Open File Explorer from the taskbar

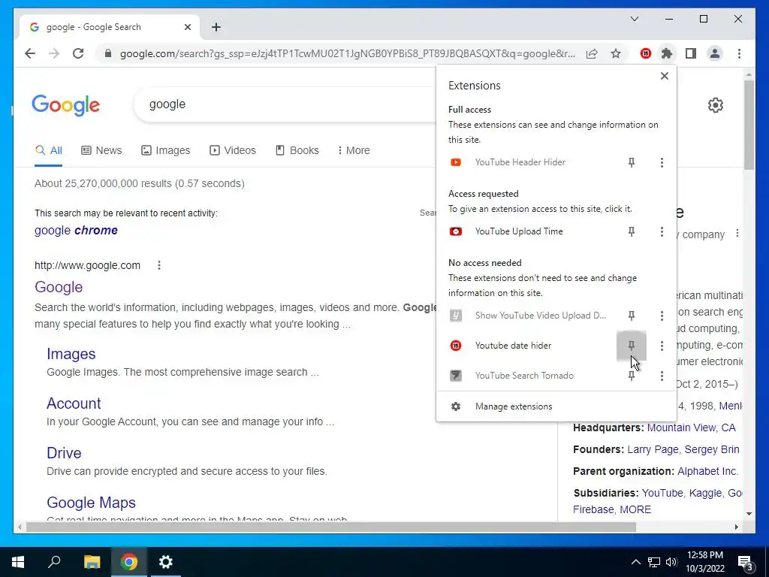(92, 562)
